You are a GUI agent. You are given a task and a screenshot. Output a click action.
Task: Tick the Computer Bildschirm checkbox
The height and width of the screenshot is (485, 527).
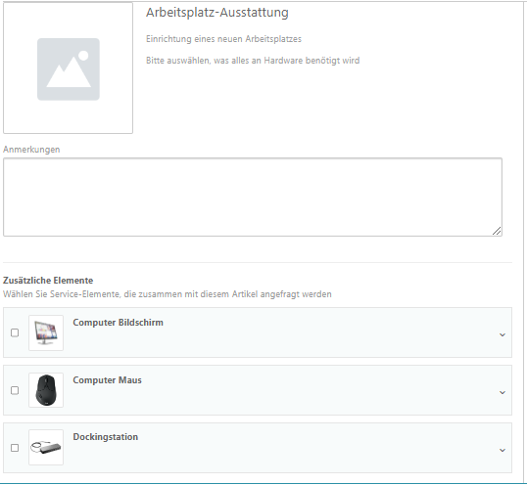click(x=15, y=332)
